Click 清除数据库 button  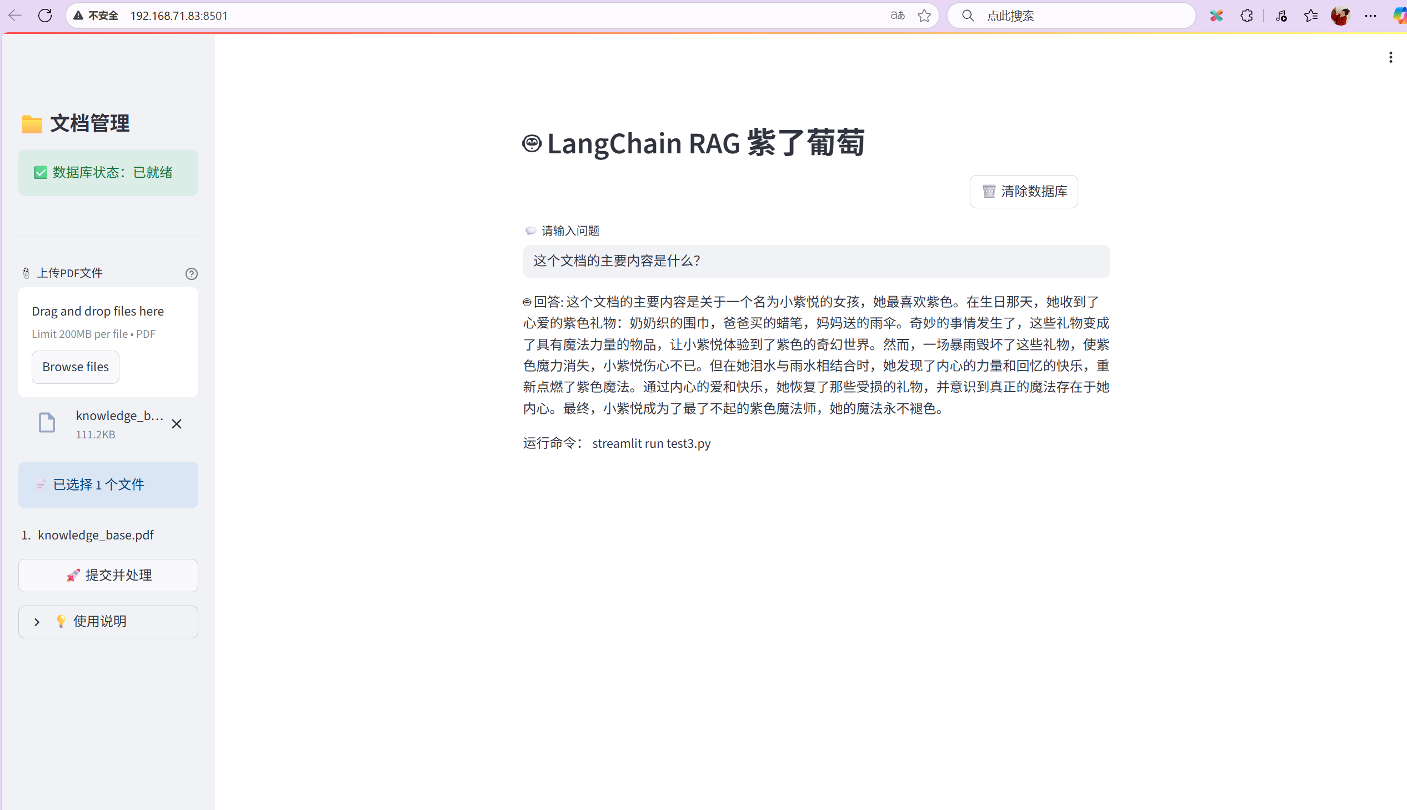coord(1023,192)
